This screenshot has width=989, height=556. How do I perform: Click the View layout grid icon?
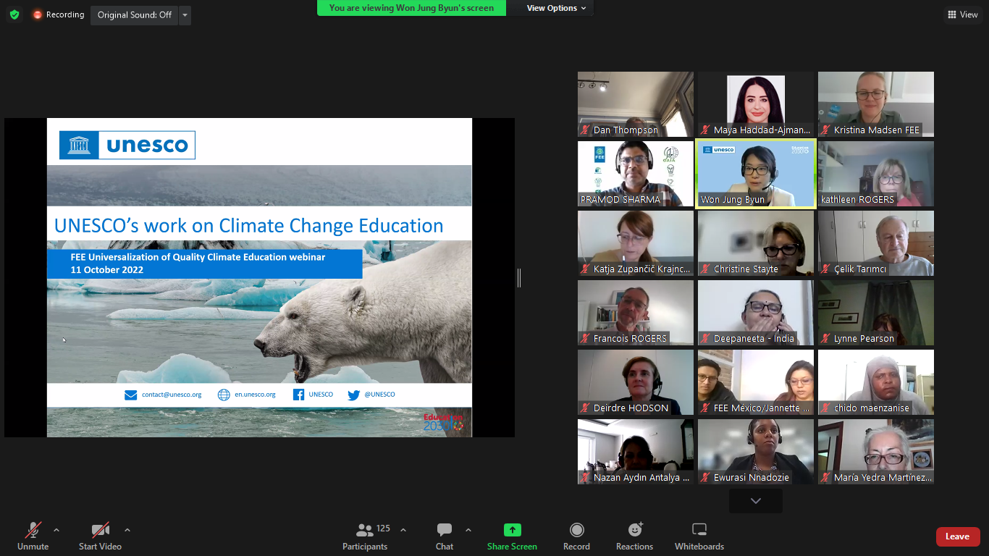[951, 14]
